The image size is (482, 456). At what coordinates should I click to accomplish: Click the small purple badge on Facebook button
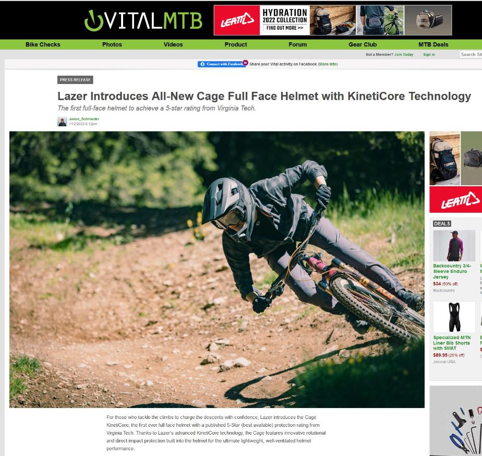245,63
